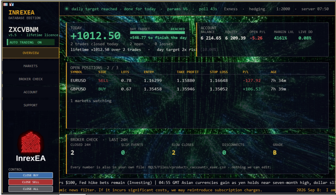Image resolution: width=336 pixels, height=195 pixels.
Task: Click the LOTS column header
Action: click(x=125, y=72)
